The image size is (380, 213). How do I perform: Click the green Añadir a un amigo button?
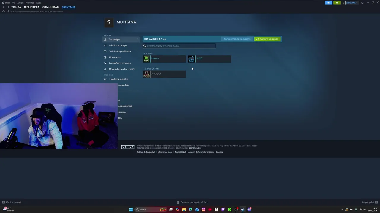tap(267, 39)
